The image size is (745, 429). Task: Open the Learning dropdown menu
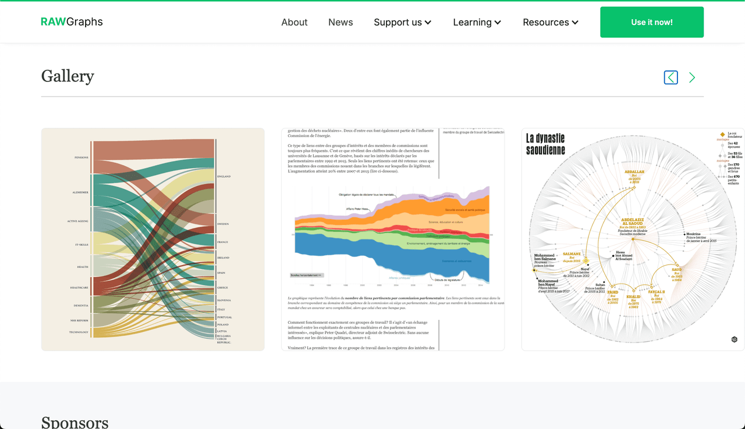click(477, 22)
